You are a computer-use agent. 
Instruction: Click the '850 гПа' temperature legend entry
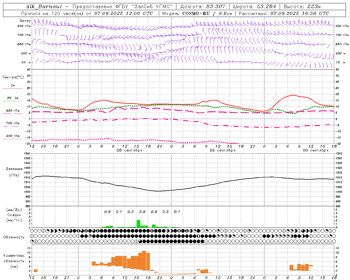[13, 111]
